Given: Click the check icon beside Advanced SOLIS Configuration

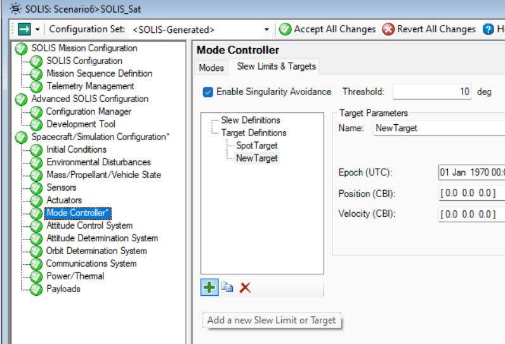Looking at the screenshot, I should 22,99.
